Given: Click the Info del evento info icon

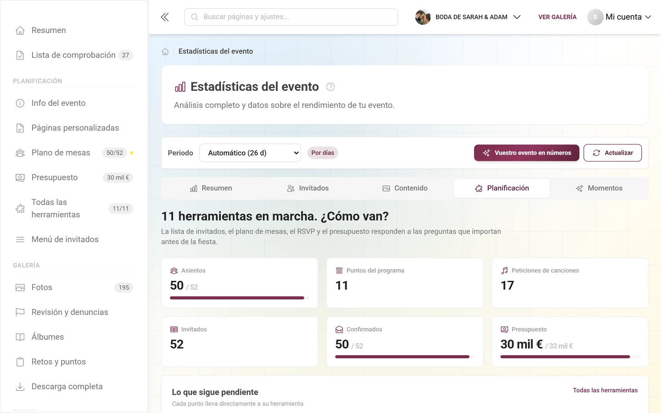Looking at the screenshot, I should tap(20, 103).
